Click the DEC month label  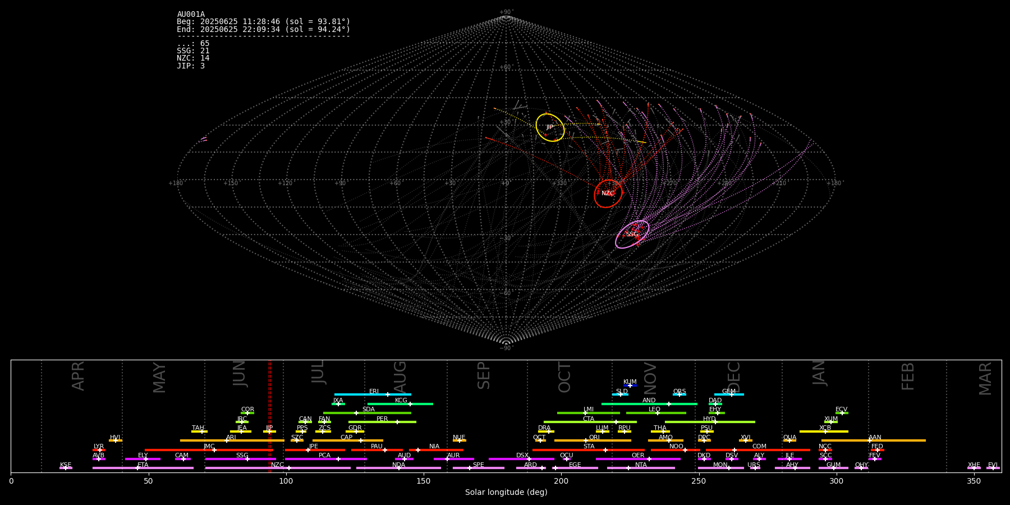coord(734,377)
